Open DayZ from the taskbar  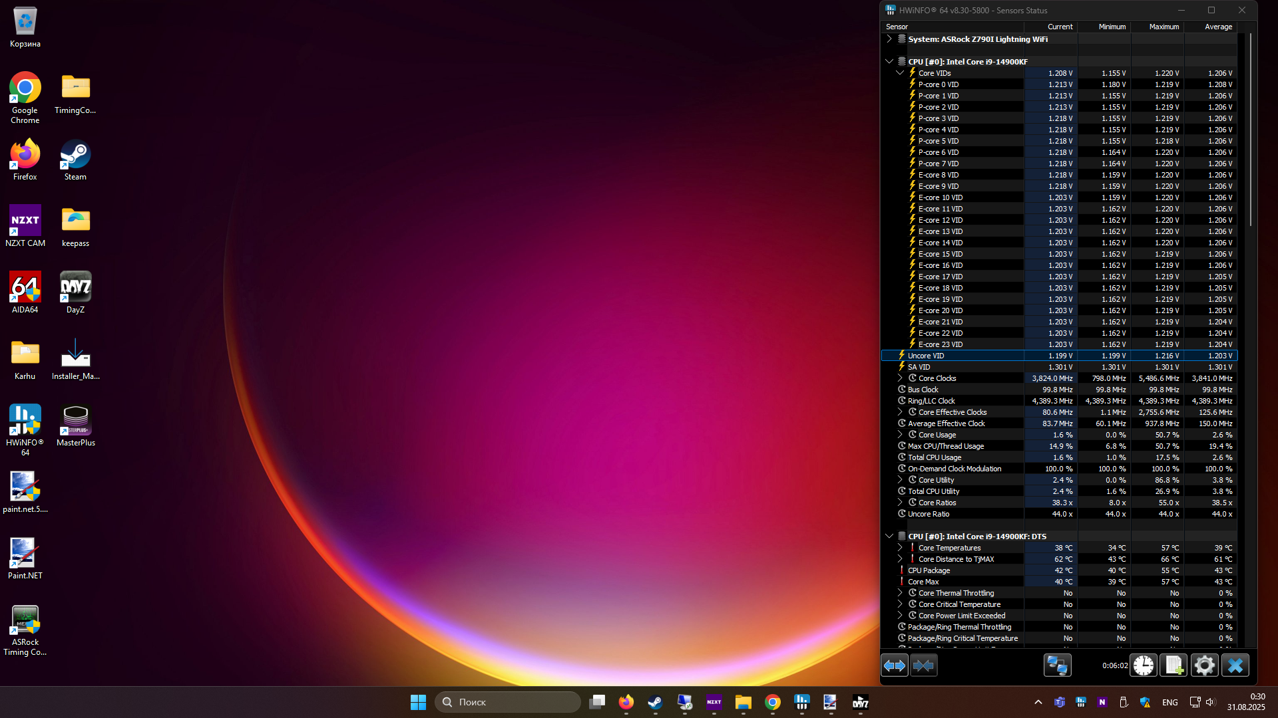coord(861,702)
